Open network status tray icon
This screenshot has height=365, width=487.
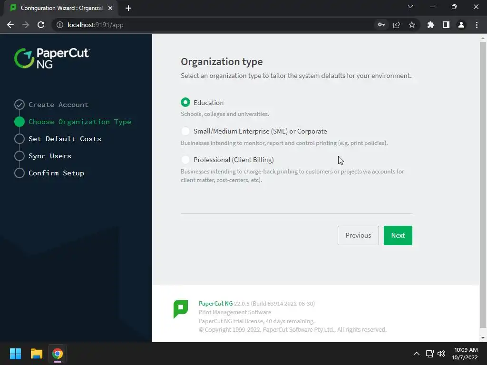[430, 354]
